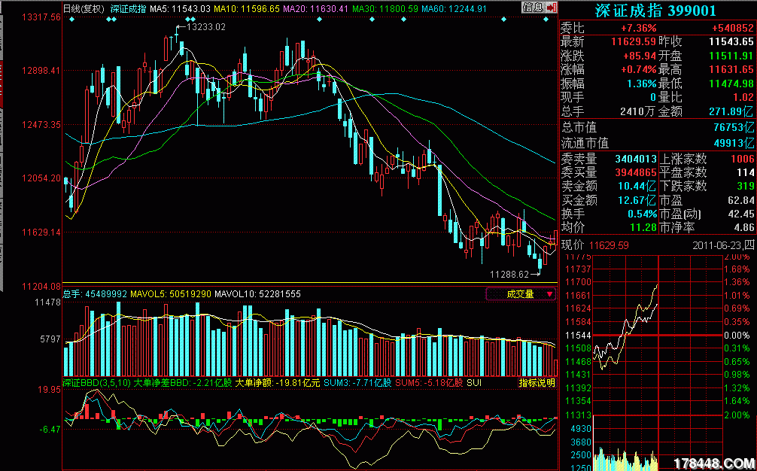Image resolution: width=757 pixels, height=471 pixels.
Task: Click the MAVOL5 volume average label
Action: [171, 294]
